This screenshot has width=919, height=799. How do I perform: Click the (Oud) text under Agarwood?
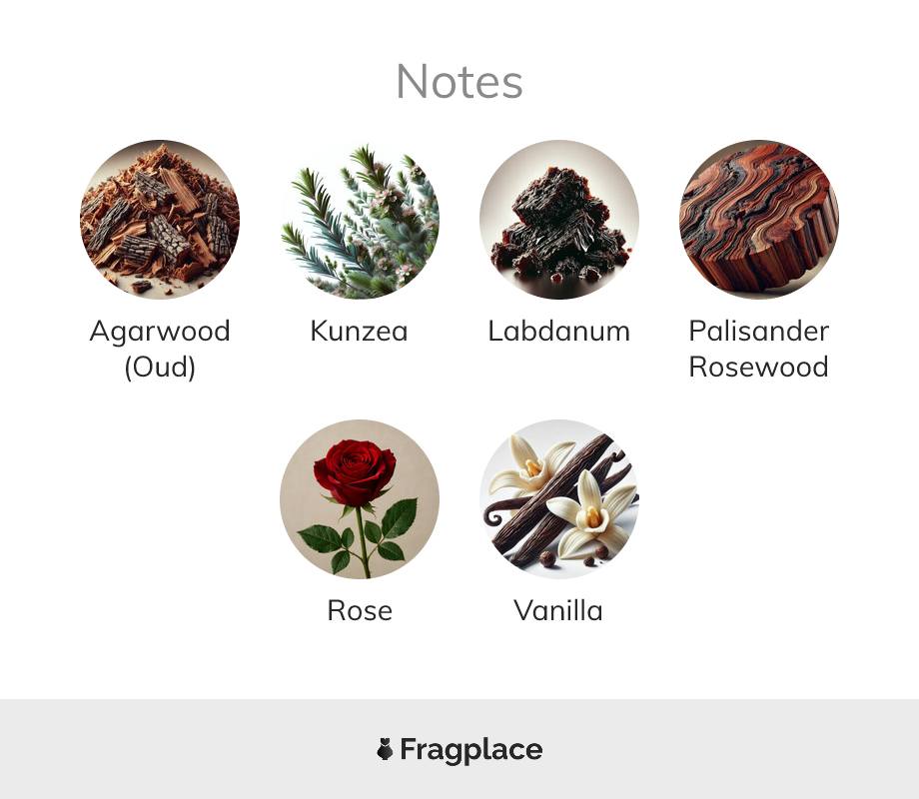(160, 368)
